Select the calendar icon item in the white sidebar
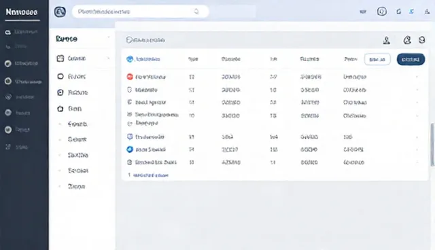Viewport: 435px width, 250px height. pyautogui.click(x=71, y=58)
